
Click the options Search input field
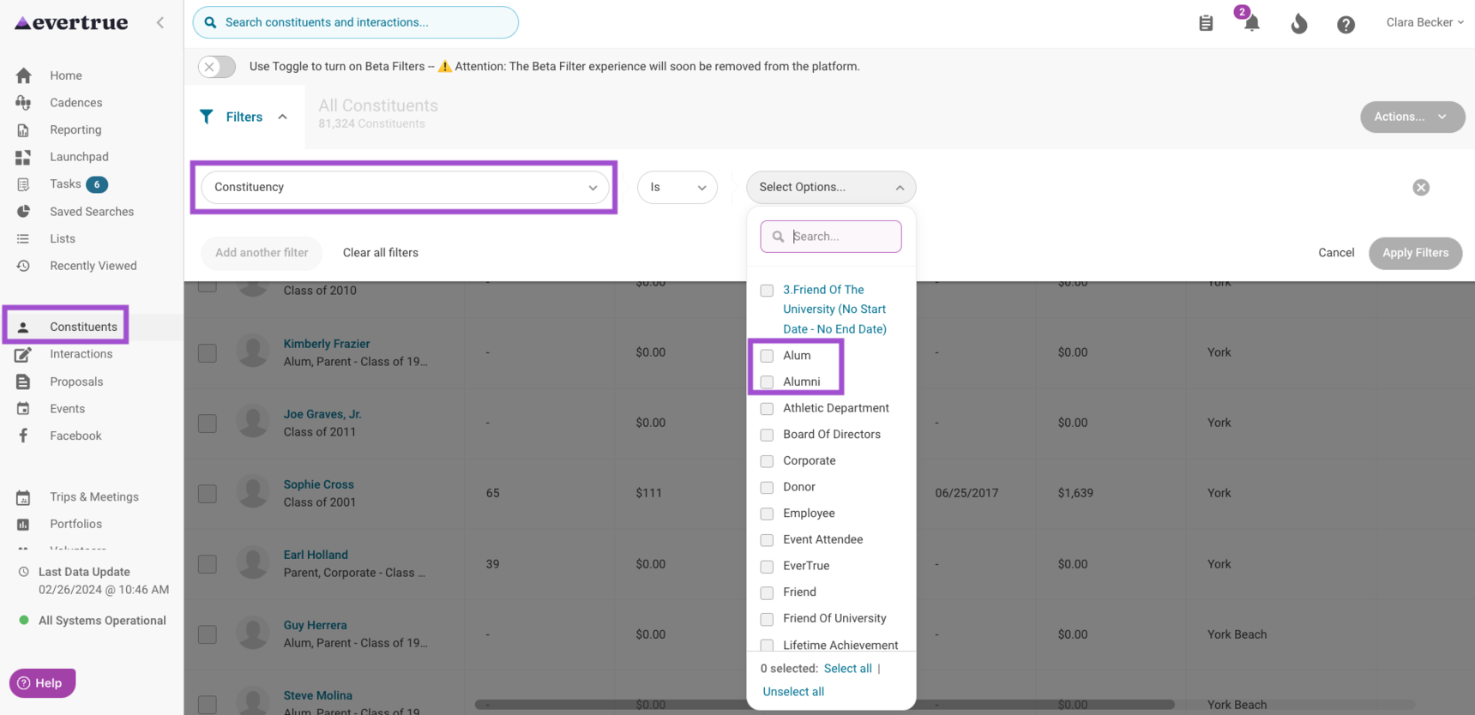click(x=840, y=237)
